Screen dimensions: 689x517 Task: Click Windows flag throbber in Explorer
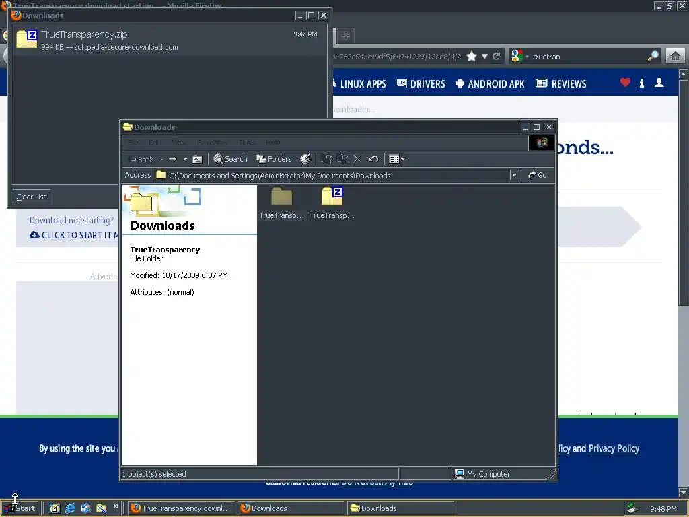pos(542,143)
